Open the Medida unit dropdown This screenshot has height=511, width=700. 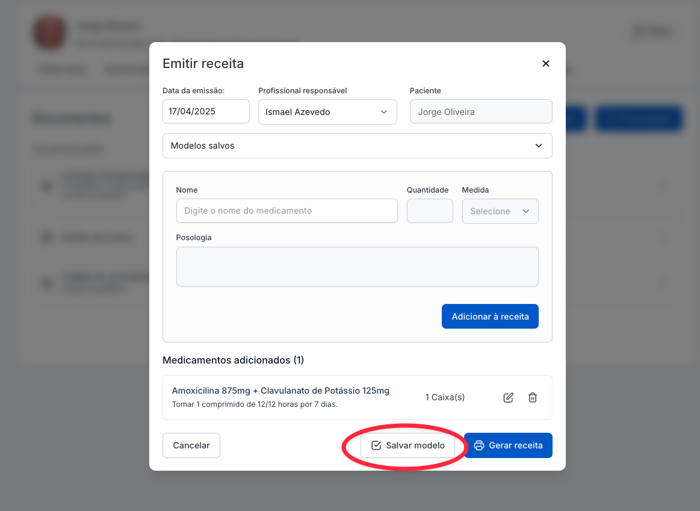[500, 211]
